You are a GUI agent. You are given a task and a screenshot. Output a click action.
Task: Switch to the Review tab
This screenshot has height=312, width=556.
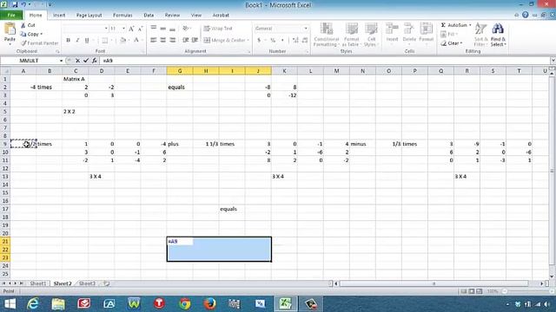pyautogui.click(x=172, y=16)
